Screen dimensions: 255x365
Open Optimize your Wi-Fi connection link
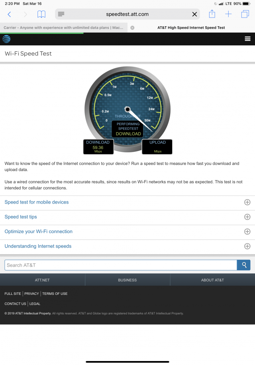[38, 232]
